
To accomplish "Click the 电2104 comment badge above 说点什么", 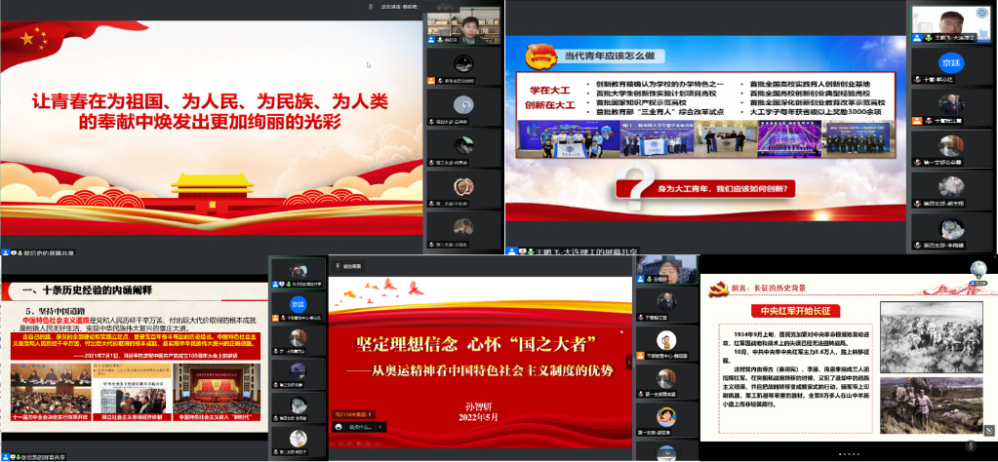I will [353, 413].
